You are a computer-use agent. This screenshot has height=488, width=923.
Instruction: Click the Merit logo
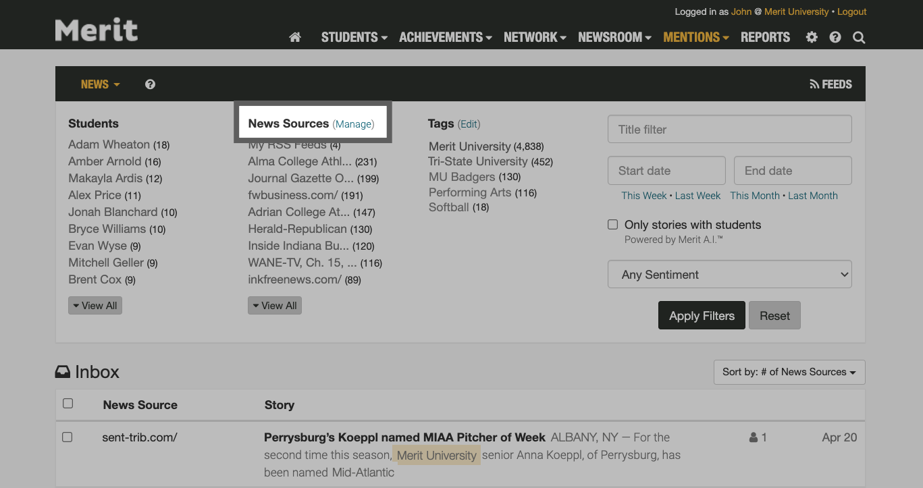(96, 28)
